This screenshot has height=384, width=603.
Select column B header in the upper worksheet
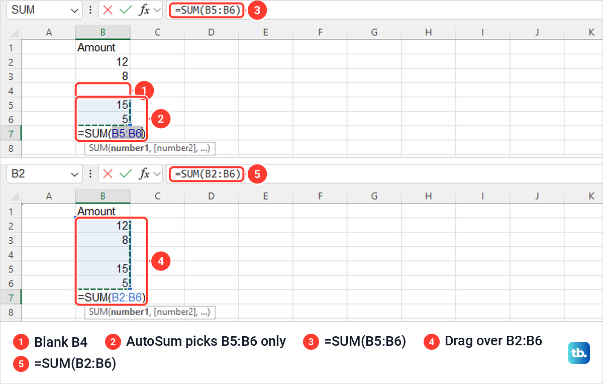(103, 33)
